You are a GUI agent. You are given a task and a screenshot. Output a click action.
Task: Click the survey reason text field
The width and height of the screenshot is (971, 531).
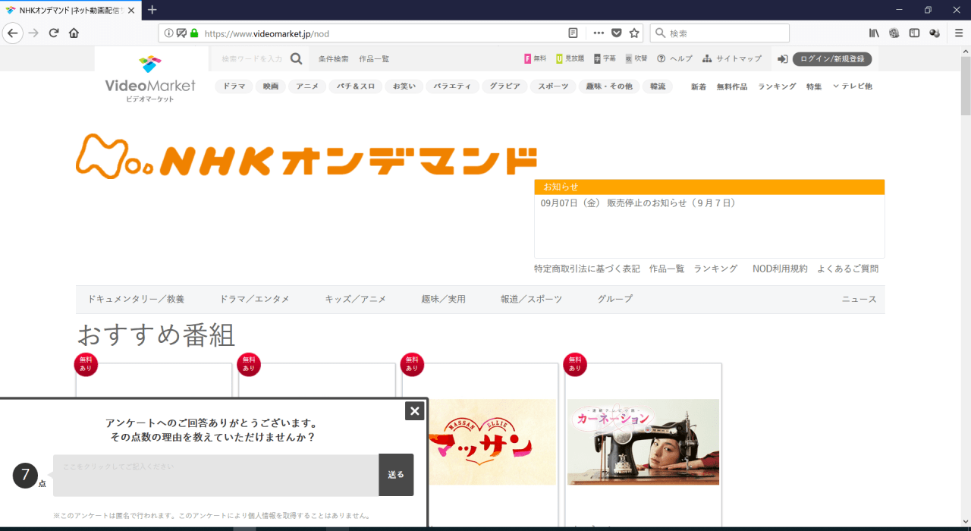[x=216, y=475]
